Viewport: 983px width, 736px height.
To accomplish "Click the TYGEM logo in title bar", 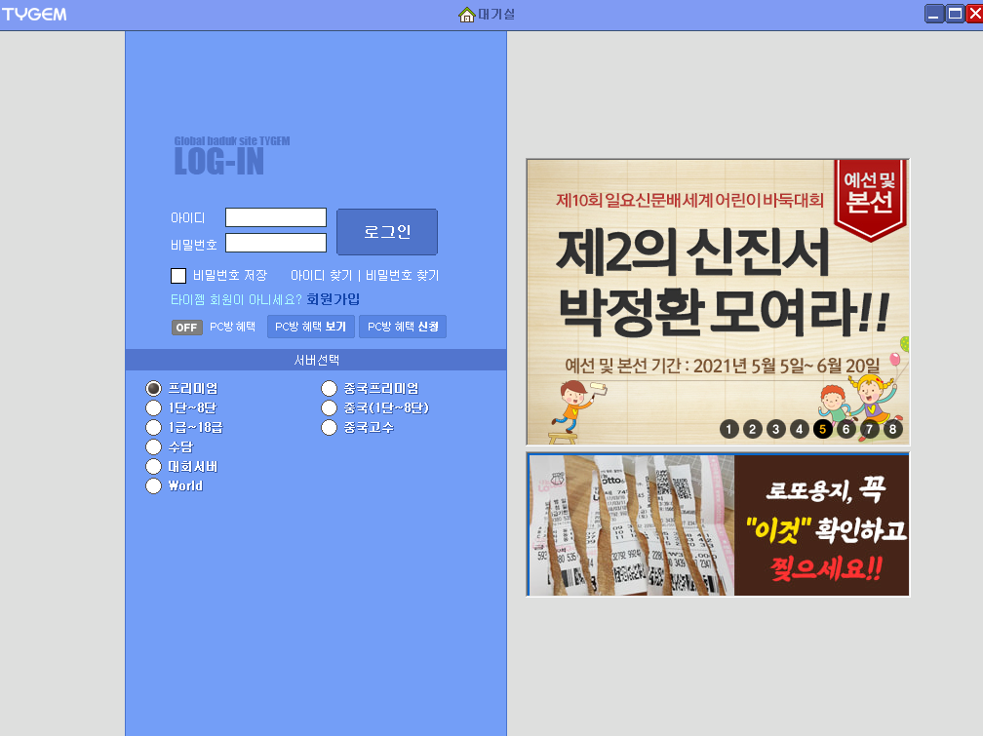I will (x=34, y=15).
